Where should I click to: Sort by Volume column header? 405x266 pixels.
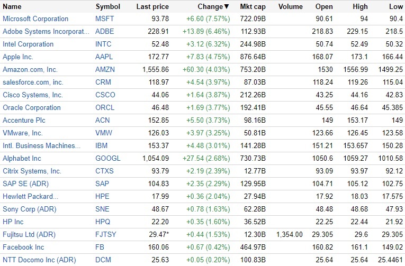[x=290, y=7]
